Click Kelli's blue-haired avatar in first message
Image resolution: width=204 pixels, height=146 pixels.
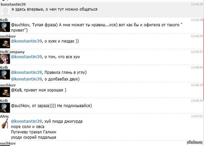(5, 27)
